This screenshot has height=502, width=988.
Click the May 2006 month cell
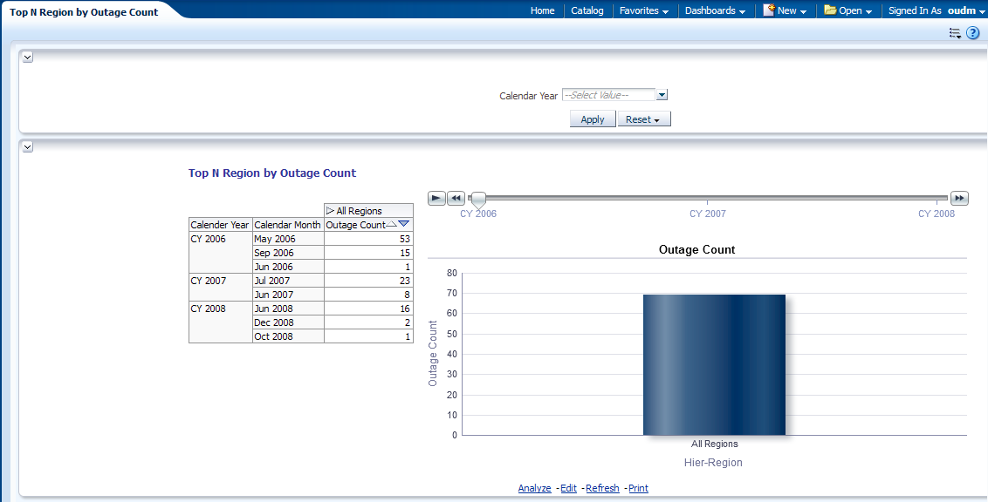point(288,239)
